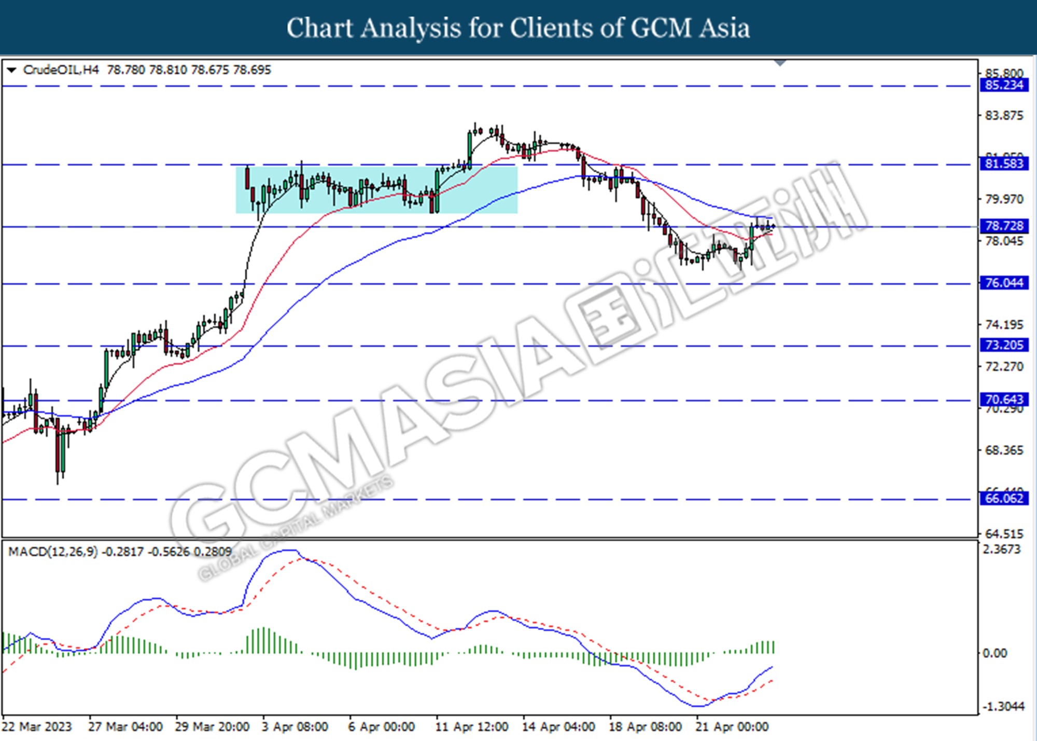1037x741 pixels.
Task: Click the 64.515 price axis value
Action: (1004, 533)
